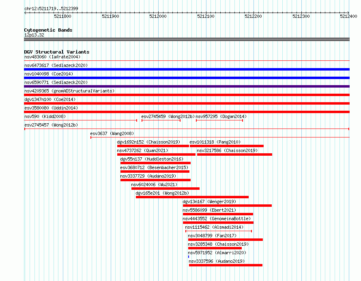Viewport: 361px width, 281px height.
Task: Open the nsv3285348 (Chaisson2019) label
Action: (218, 244)
